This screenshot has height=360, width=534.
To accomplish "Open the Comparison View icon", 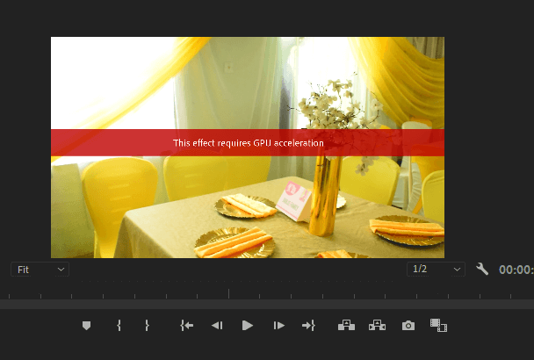I will click(438, 325).
